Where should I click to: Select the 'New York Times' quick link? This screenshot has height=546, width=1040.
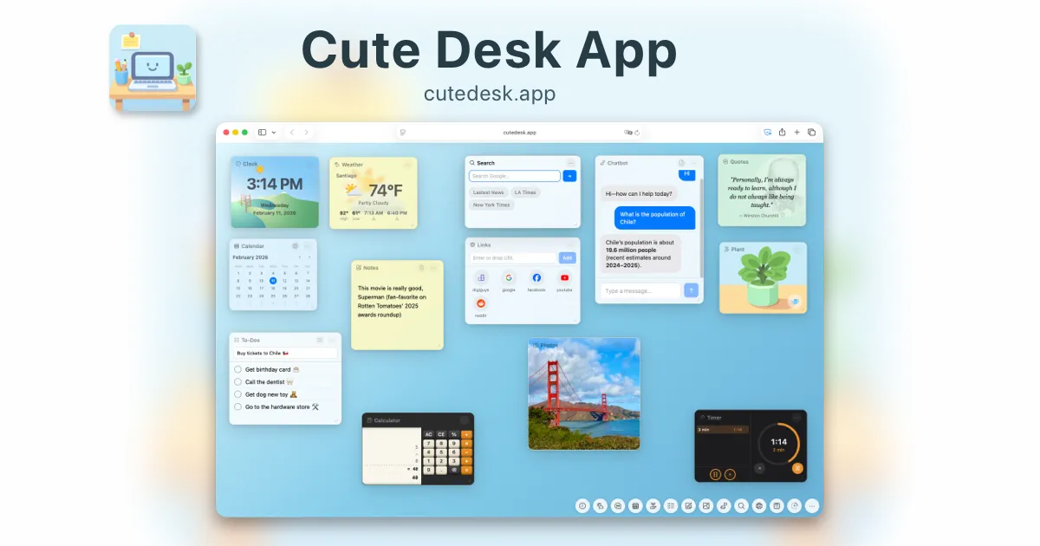point(491,205)
